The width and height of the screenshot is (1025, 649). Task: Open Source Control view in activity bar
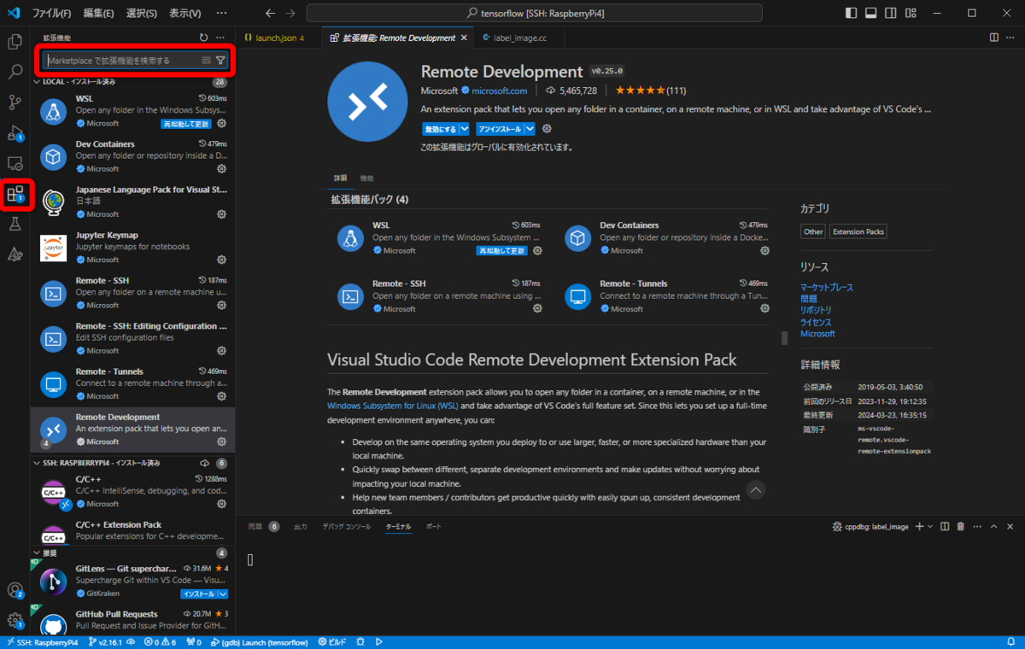coord(15,102)
